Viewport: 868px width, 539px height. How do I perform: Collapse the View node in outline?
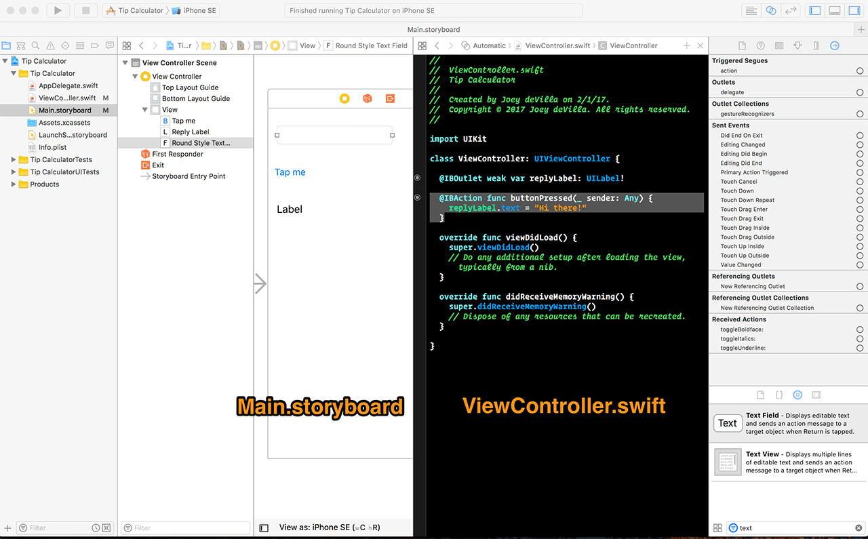(x=145, y=110)
